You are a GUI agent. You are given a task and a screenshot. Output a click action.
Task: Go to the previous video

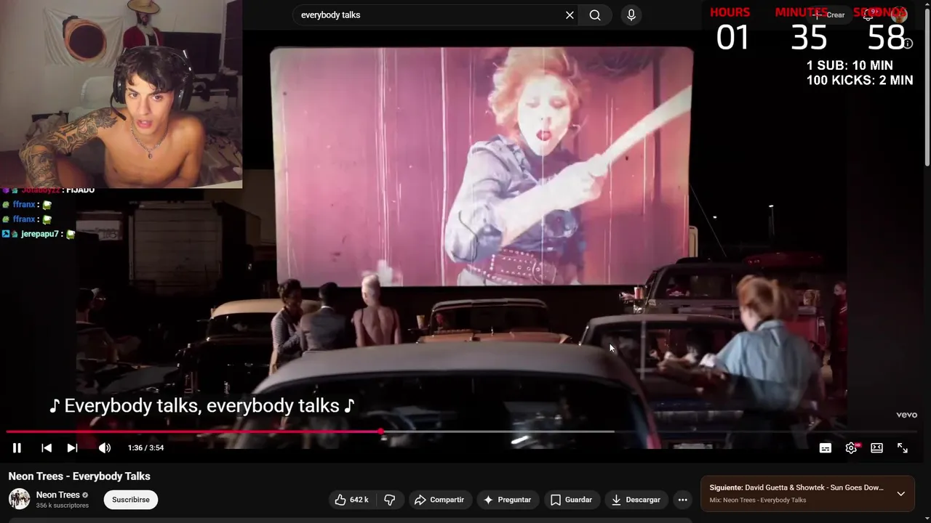tap(46, 448)
